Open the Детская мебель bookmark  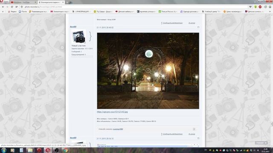125,11
